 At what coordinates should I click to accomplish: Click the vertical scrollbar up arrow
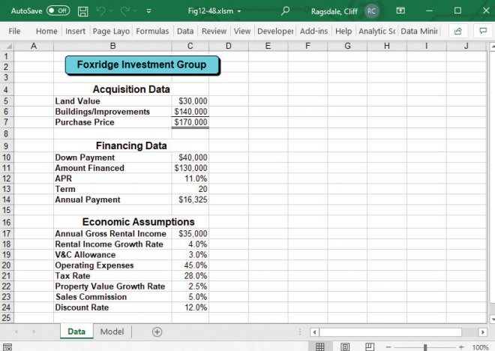[493, 46]
